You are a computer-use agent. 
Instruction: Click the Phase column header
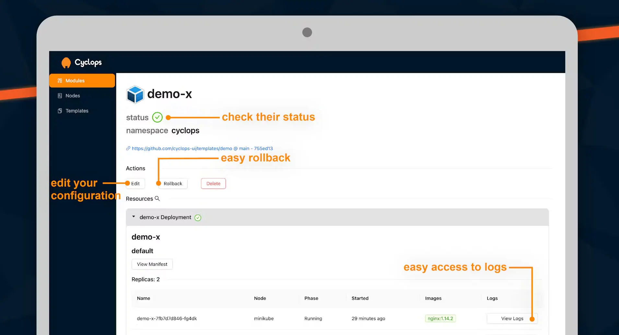pyautogui.click(x=311, y=298)
